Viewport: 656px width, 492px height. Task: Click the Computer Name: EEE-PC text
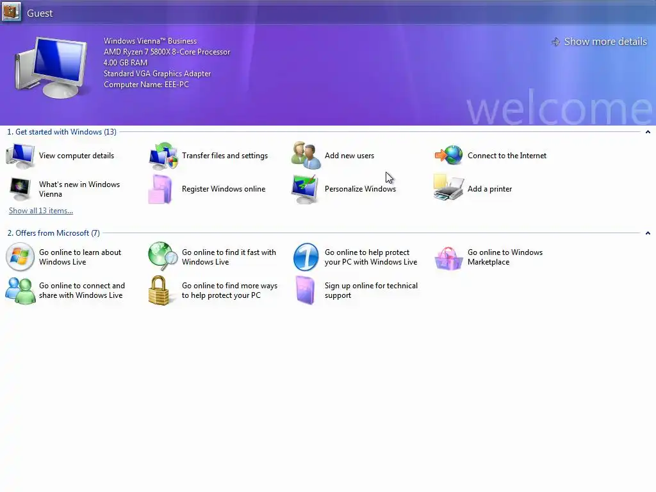147,85
